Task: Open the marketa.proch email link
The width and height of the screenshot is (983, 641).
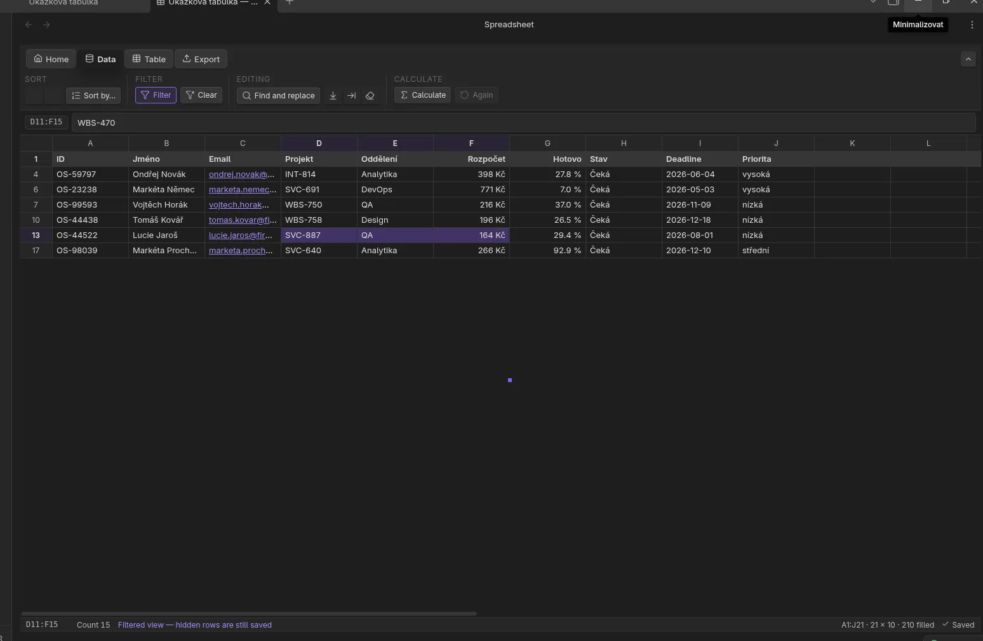Action: pyautogui.click(x=241, y=251)
